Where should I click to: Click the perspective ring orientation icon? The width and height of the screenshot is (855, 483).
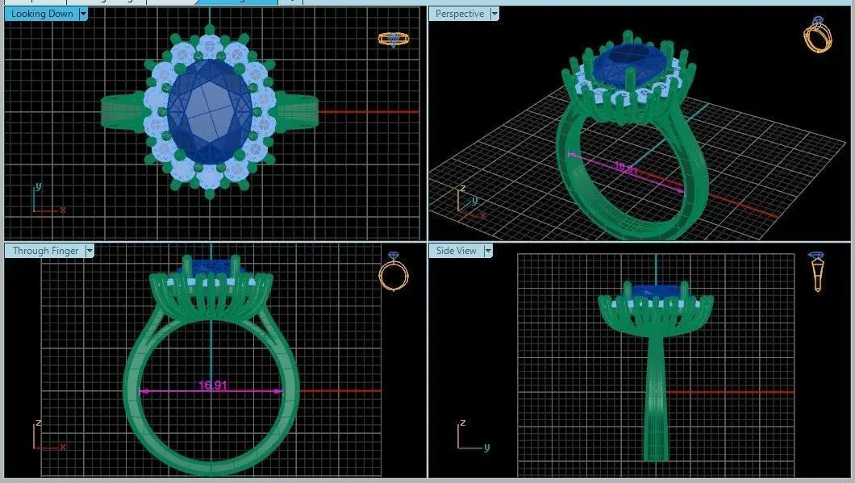coord(817,35)
